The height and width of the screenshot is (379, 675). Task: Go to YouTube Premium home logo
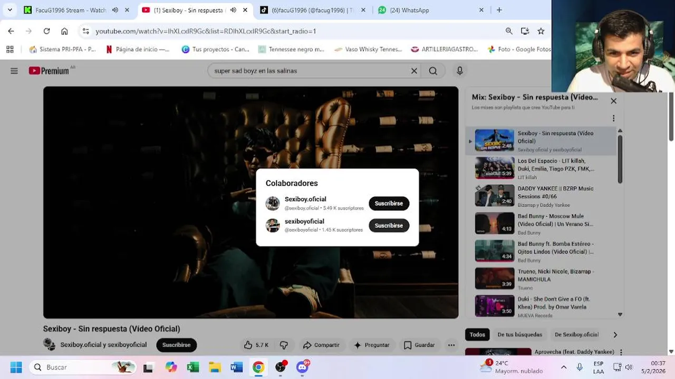pos(49,71)
